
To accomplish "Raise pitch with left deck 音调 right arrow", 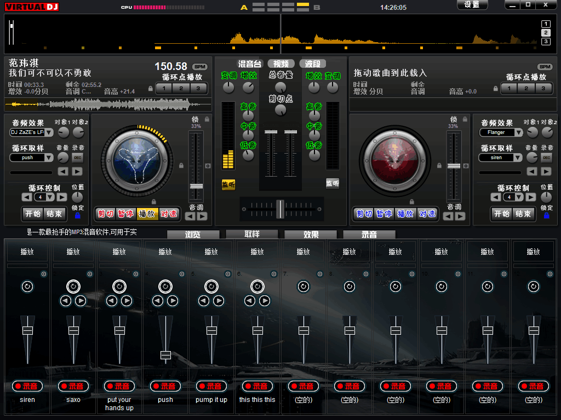I will [x=202, y=216].
